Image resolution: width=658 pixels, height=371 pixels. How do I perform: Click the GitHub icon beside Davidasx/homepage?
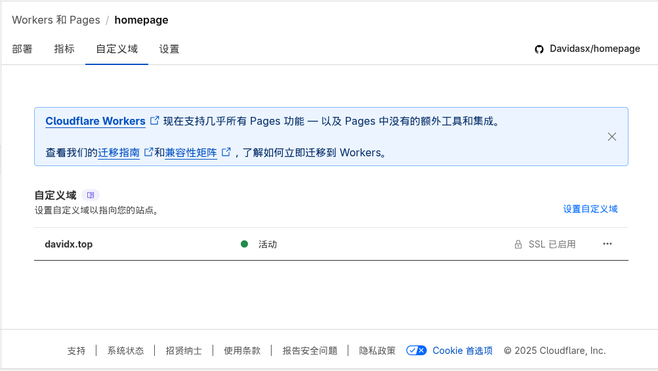(x=539, y=49)
